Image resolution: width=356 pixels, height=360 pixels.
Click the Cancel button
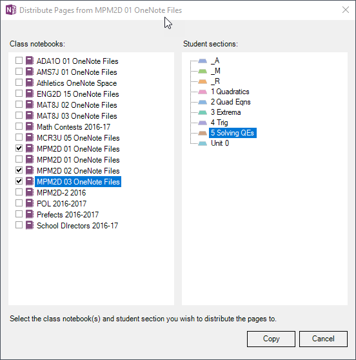323,339
